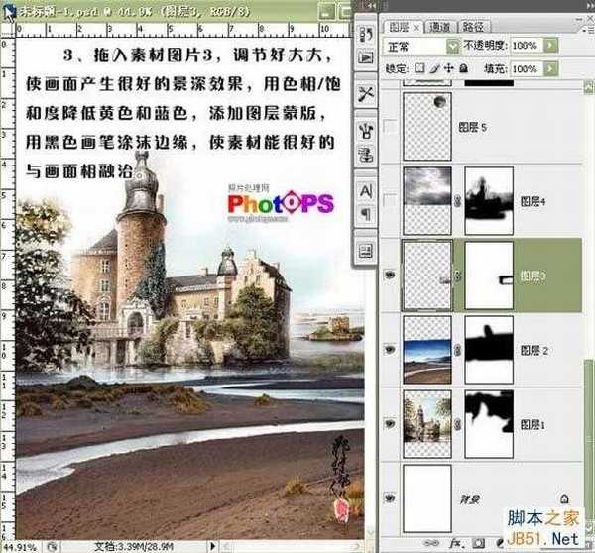This screenshot has width=595, height=553.
Task: Open the Paragraph panel icon
Action: 364,213
